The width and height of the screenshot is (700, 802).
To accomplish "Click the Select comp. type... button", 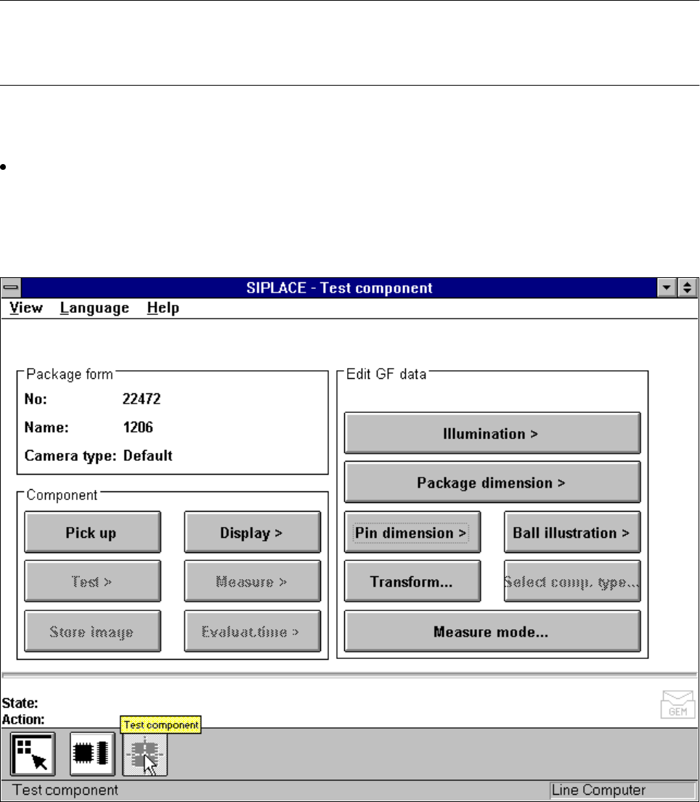I will pyautogui.click(x=572, y=581).
